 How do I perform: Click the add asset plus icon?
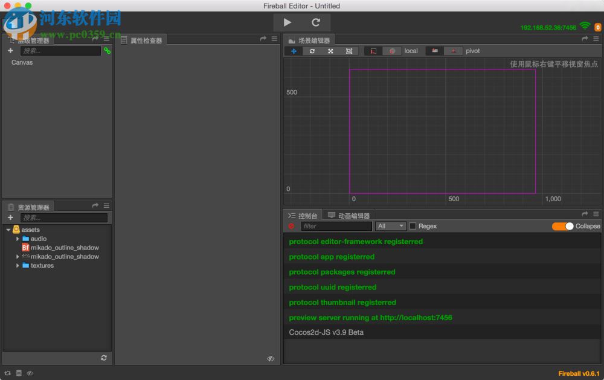(10, 217)
